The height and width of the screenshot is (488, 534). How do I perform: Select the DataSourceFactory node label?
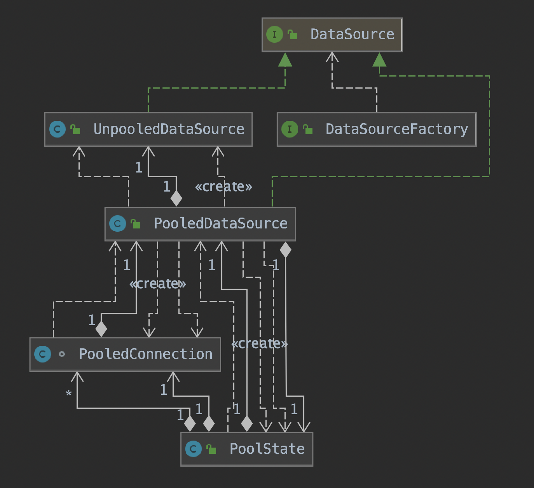[396, 129]
